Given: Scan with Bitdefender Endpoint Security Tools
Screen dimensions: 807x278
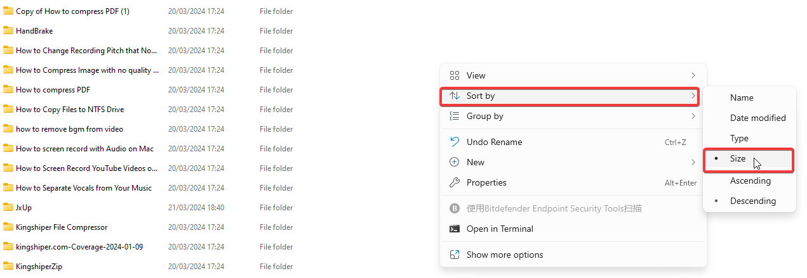Looking at the screenshot, I should [554, 208].
